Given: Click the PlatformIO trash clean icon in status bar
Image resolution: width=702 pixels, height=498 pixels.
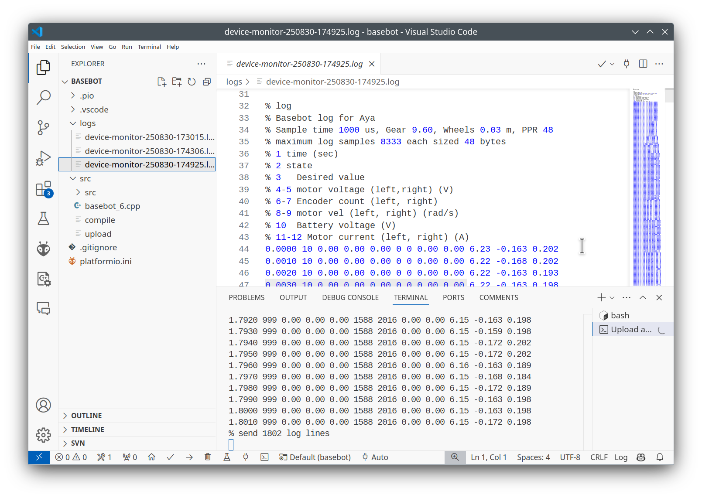Looking at the screenshot, I should 208,457.
